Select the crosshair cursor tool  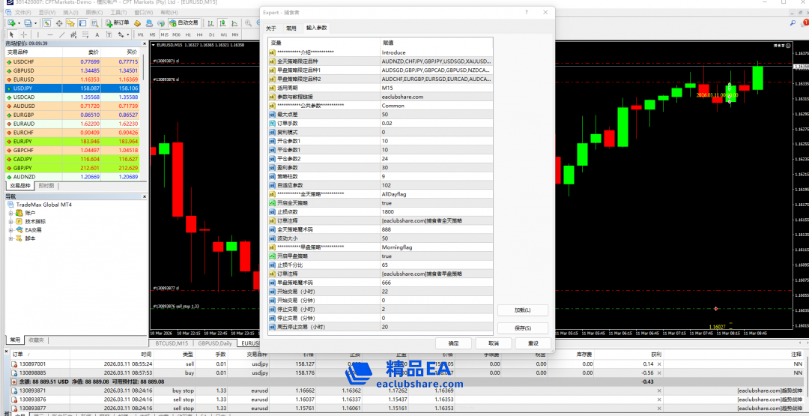click(x=23, y=34)
